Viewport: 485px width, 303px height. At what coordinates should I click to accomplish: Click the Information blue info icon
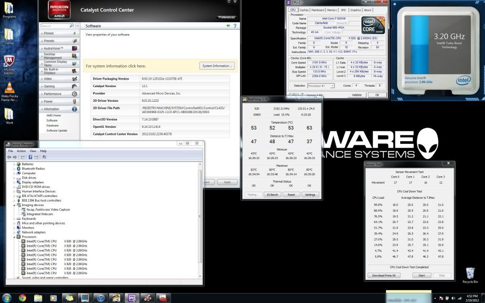pyautogui.click(x=74, y=109)
